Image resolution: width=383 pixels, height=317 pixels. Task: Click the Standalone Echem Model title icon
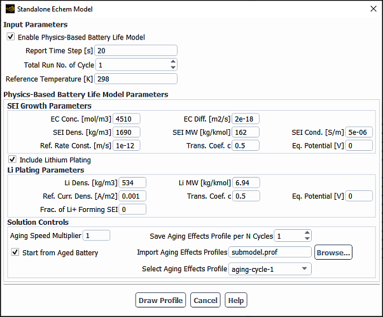click(10, 9)
